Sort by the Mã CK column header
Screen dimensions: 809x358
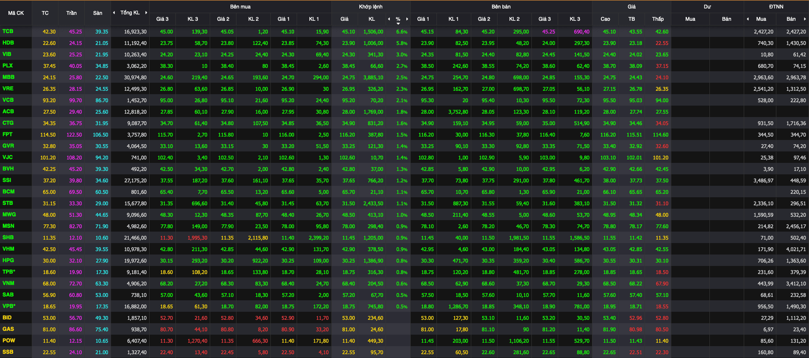(x=16, y=13)
